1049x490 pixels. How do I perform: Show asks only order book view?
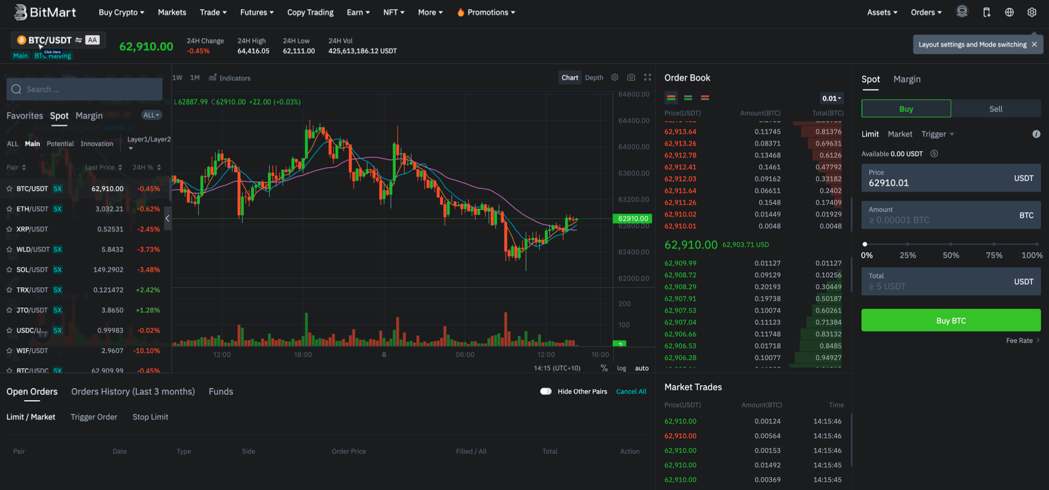(x=705, y=98)
